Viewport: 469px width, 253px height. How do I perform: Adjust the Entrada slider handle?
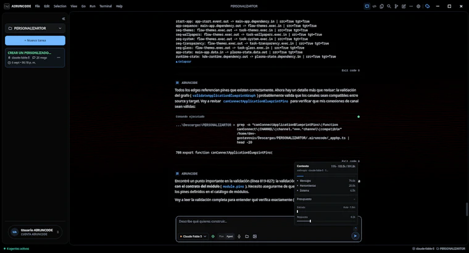tap(297, 211)
